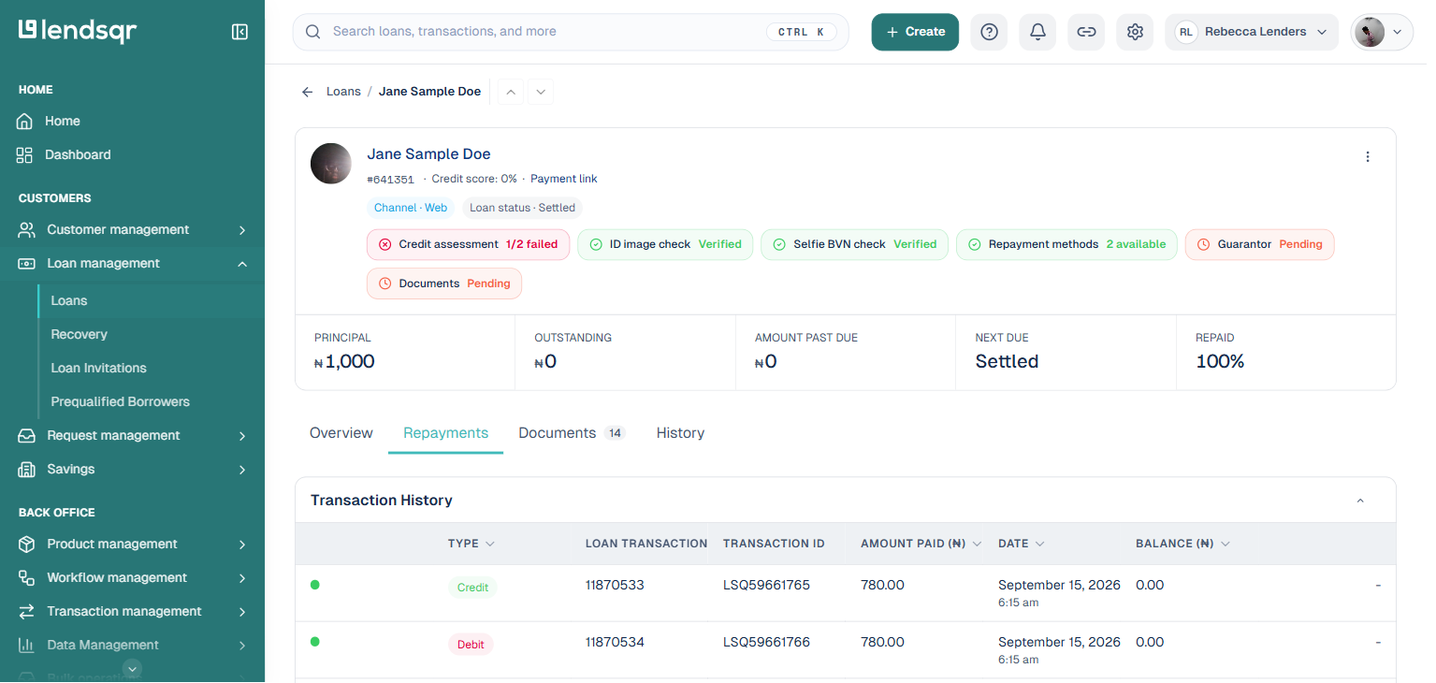The image size is (1436, 683).
Task: Click the Dashboard grid icon
Action: point(24,154)
